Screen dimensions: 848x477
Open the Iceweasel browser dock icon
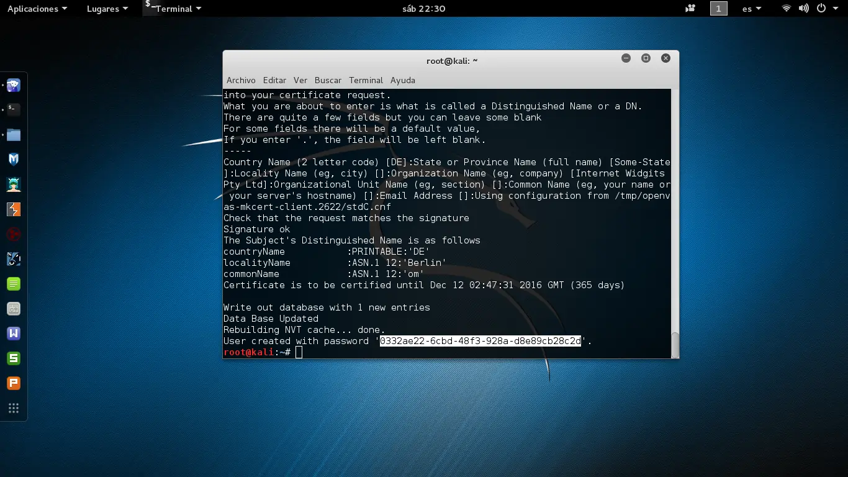14,85
